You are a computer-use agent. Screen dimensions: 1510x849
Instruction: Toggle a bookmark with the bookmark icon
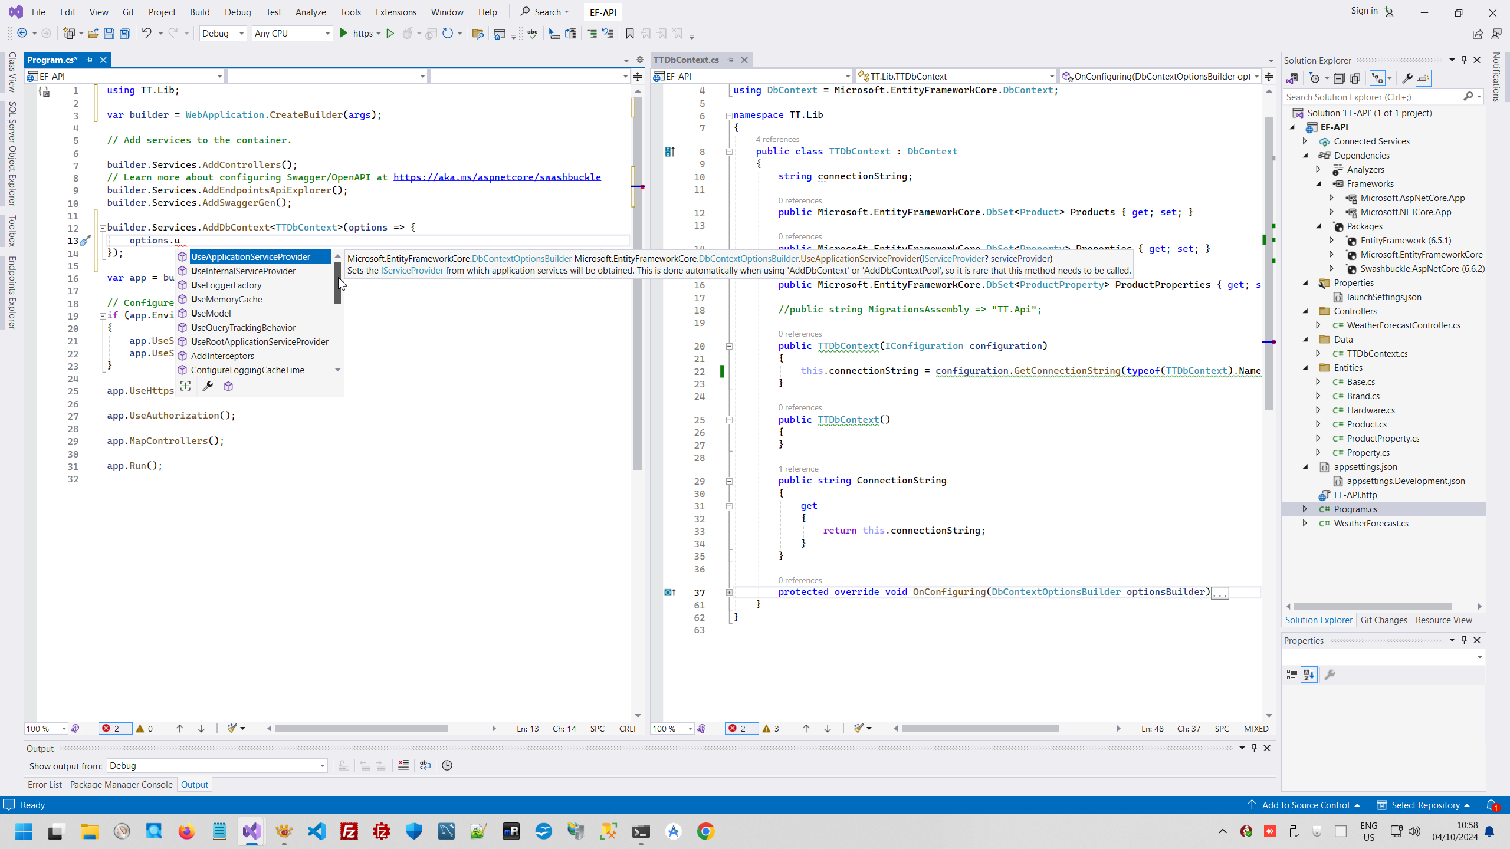pyautogui.click(x=629, y=34)
